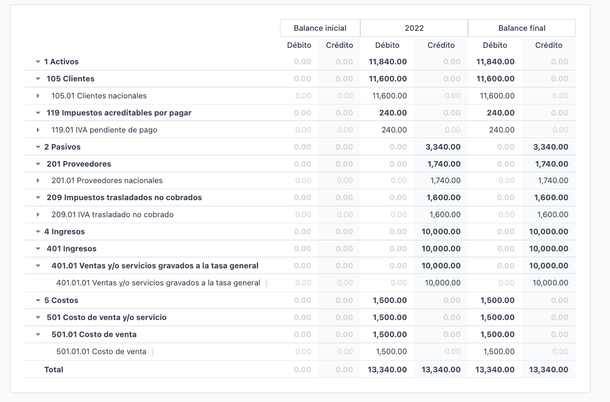This screenshot has height=402, width=610.
Task: Collapse the 1 Activos row
Action: point(38,62)
